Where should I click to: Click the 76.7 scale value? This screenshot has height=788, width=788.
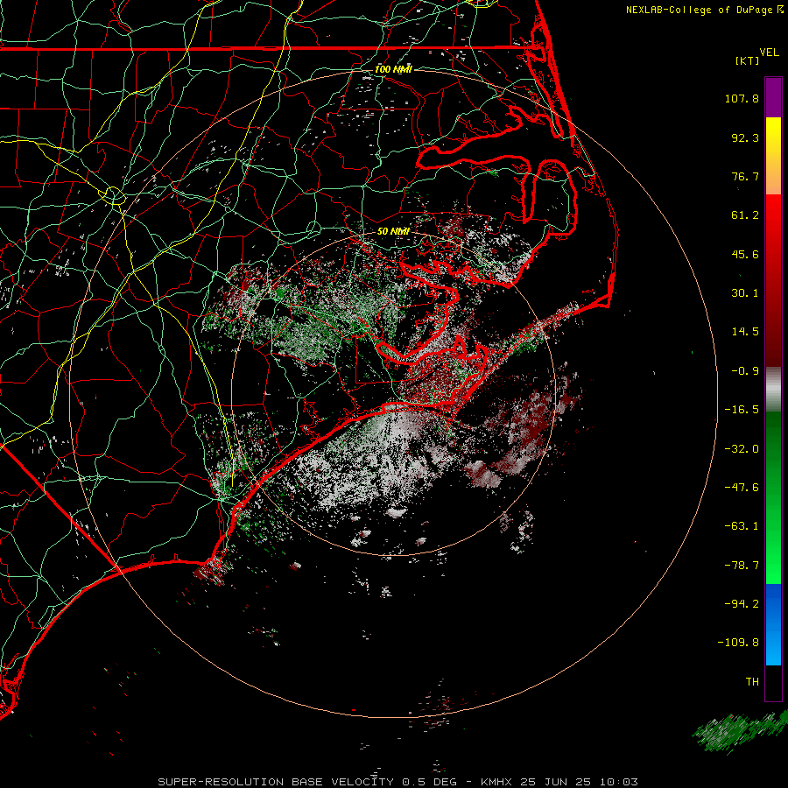click(745, 176)
